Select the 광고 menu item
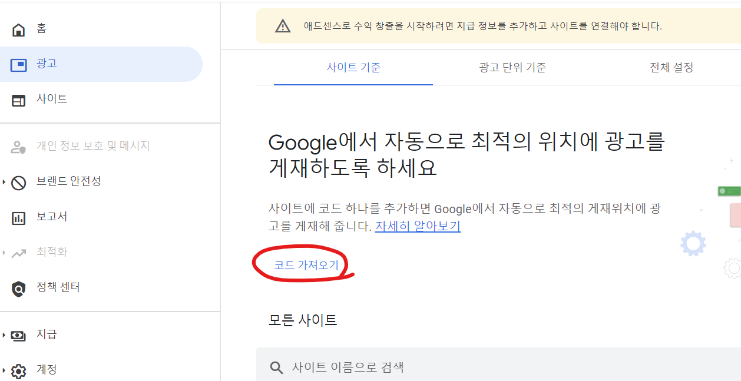Screen dimensions: 741x381 point(101,64)
